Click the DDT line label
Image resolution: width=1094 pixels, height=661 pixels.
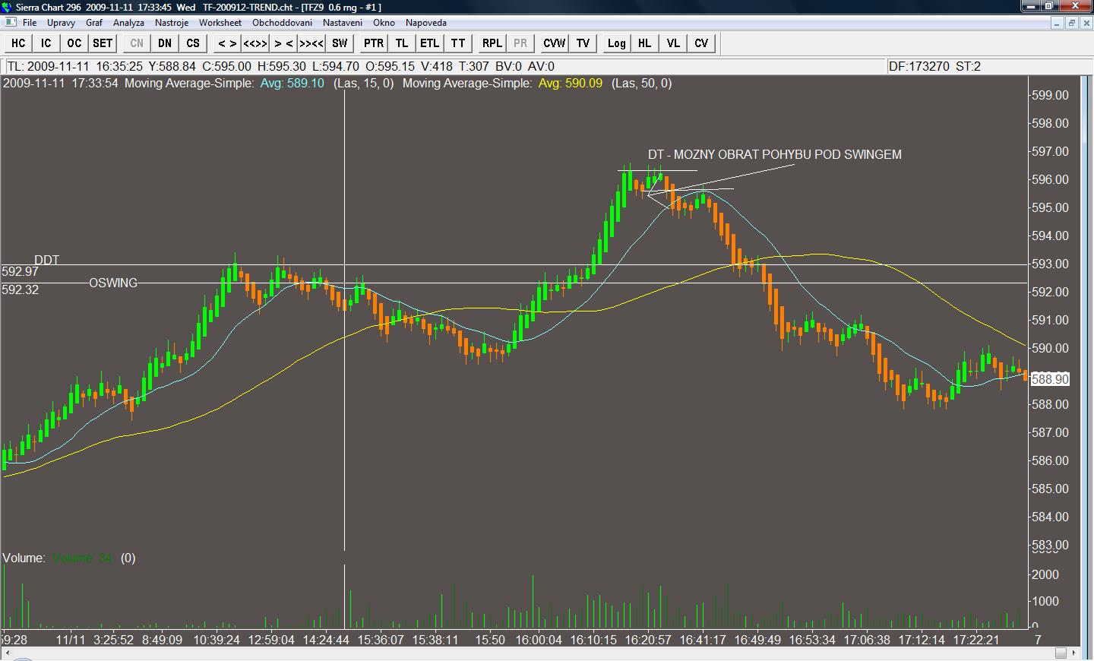[46, 260]
